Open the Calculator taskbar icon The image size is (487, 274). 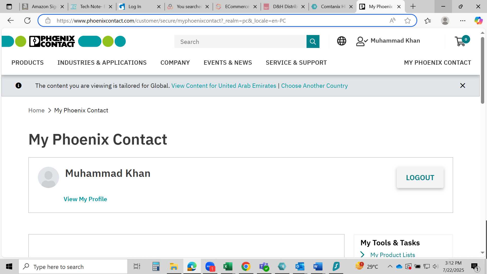click(x=156, y=266)
